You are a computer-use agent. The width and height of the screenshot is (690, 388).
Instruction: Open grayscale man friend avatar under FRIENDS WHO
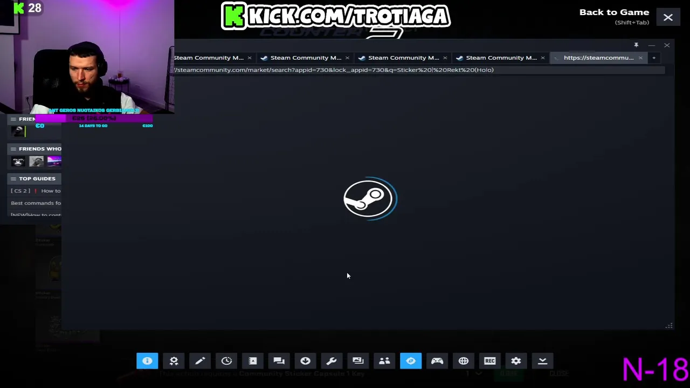click(x=36, y=161)
